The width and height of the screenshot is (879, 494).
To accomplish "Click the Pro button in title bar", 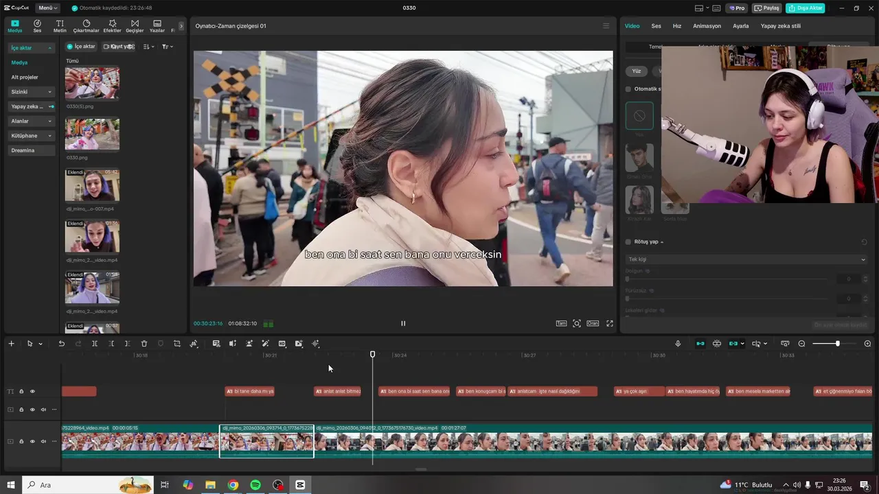I will 737,8.
